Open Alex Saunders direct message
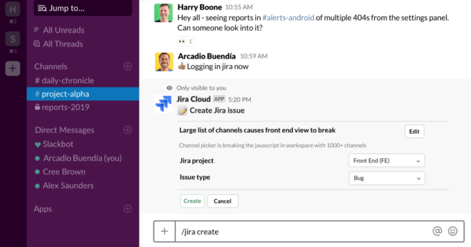Viewport: 471px width, 247px height. (68, 186)
